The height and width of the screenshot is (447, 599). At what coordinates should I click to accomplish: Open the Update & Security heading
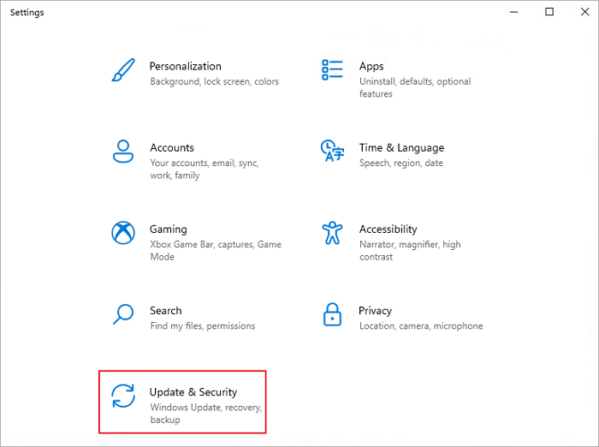pos(193,392)
